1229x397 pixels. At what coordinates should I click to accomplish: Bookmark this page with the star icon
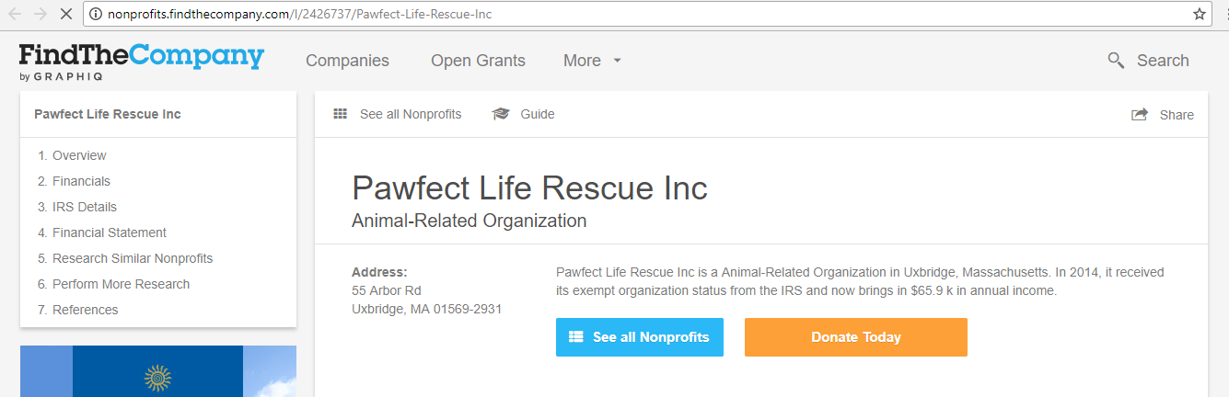[x=1199, y=14]
